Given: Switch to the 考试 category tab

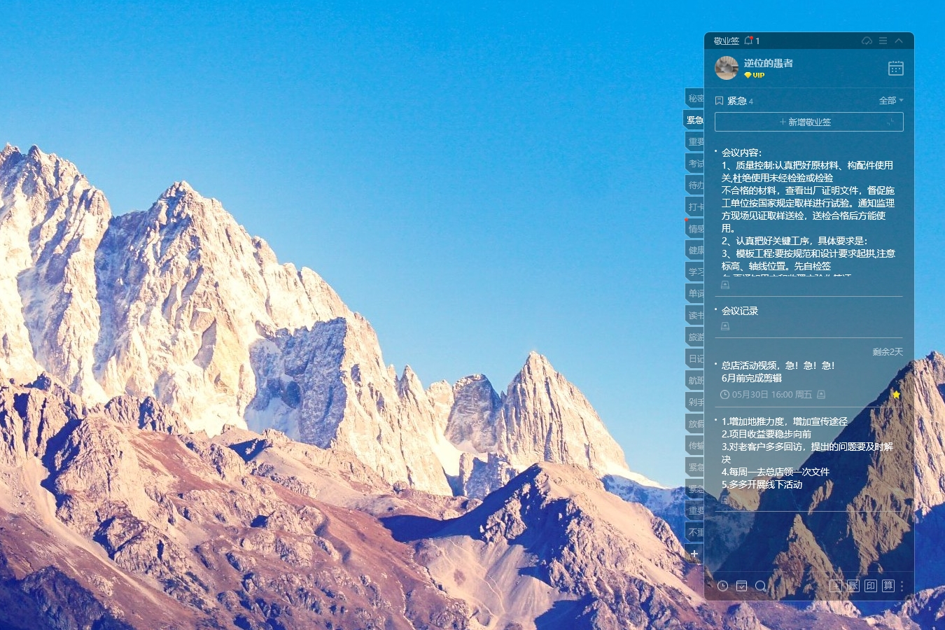Looking at the screenshot, I should click(694, 164).
